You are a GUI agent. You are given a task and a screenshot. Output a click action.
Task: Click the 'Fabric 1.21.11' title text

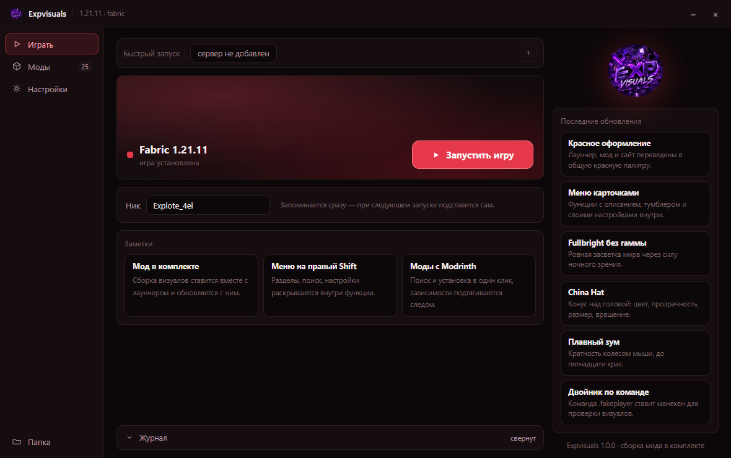point(173,150)
